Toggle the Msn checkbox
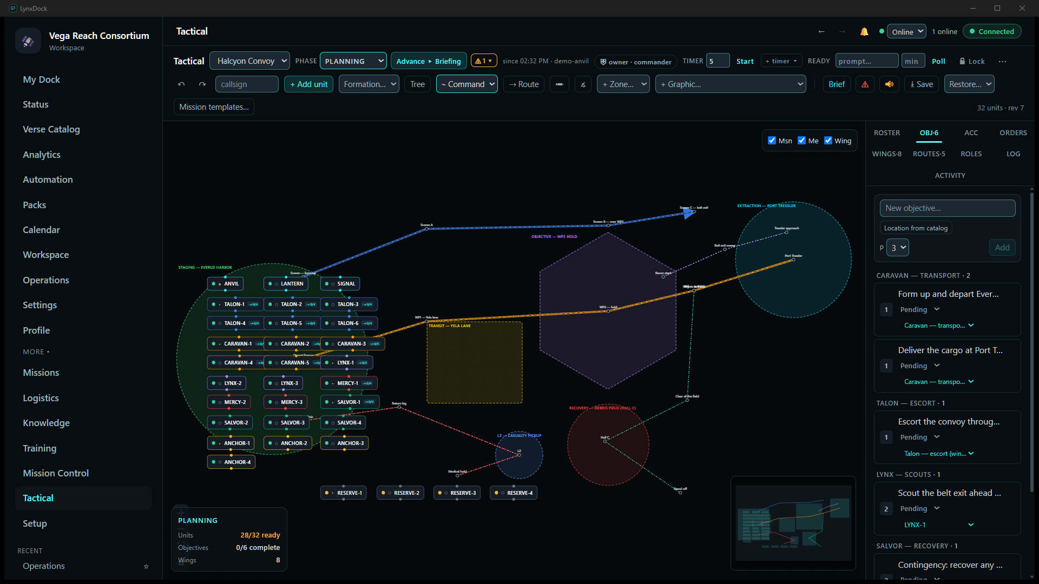This screenshot has width=1039, height=584. tap(772, 141)
